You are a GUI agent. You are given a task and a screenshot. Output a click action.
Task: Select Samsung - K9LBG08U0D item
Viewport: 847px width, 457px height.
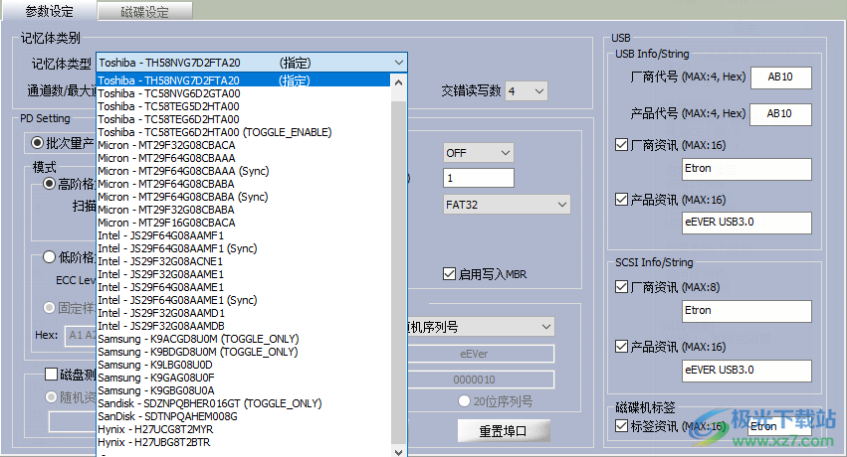(243, 365)
